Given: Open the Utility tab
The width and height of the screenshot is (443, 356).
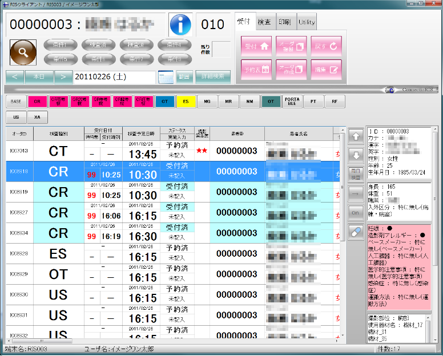Looking at the screenshot, I should point(306,22).
